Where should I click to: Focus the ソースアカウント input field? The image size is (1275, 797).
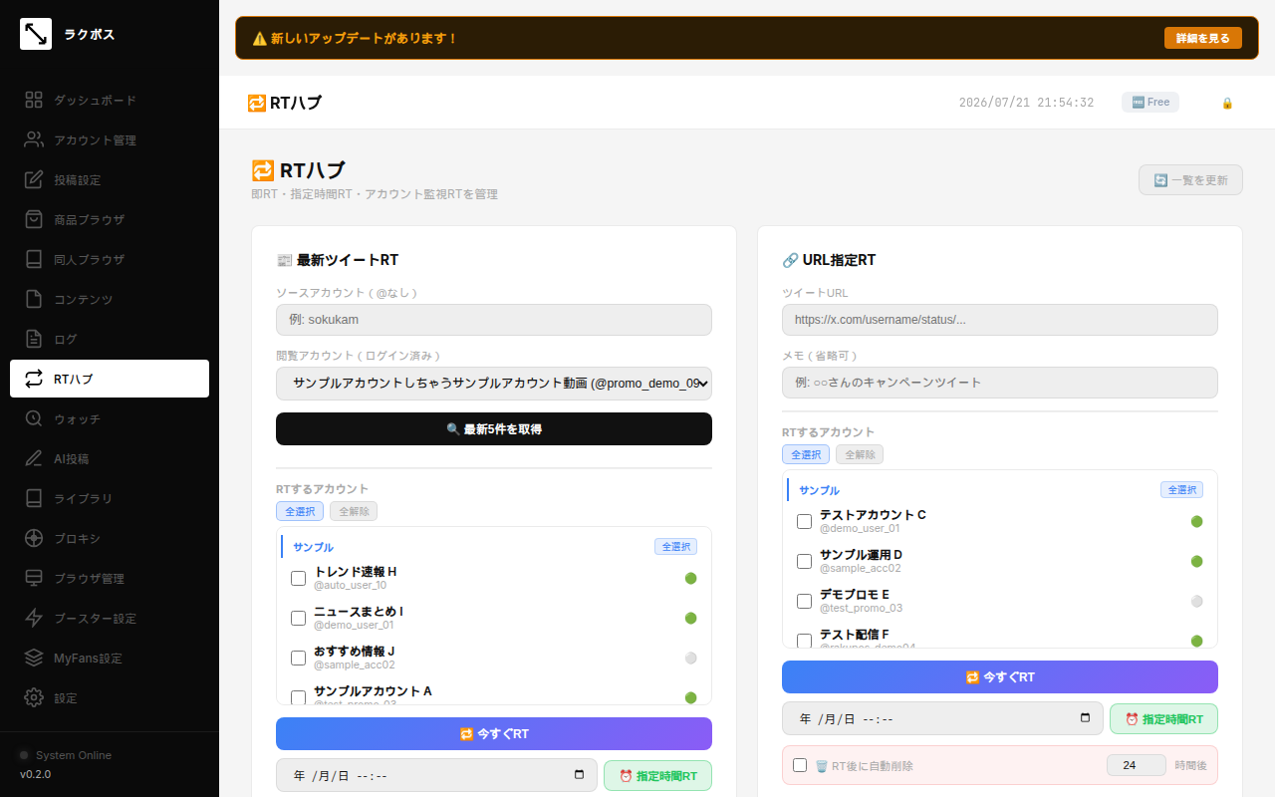click(x=494, y=320)
